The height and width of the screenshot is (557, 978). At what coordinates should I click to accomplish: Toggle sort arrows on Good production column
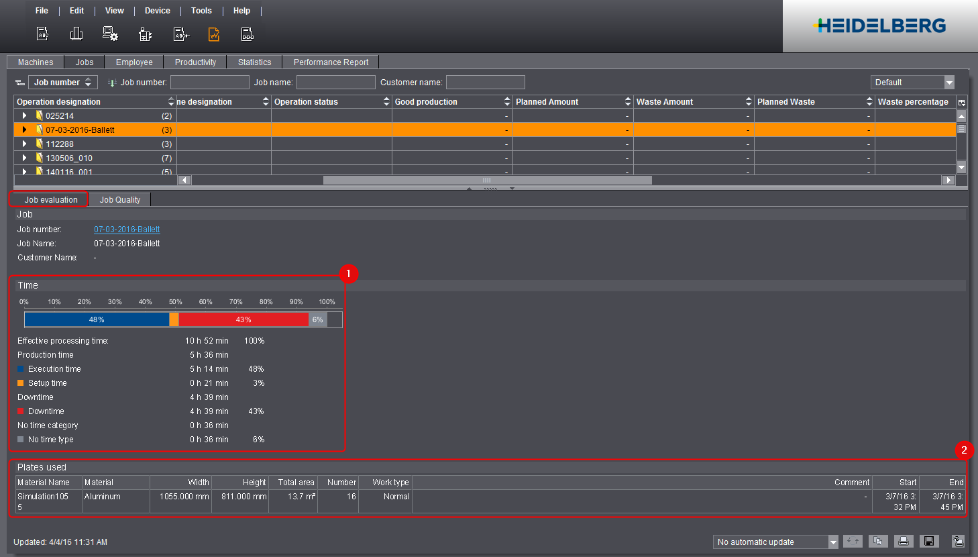506,102
